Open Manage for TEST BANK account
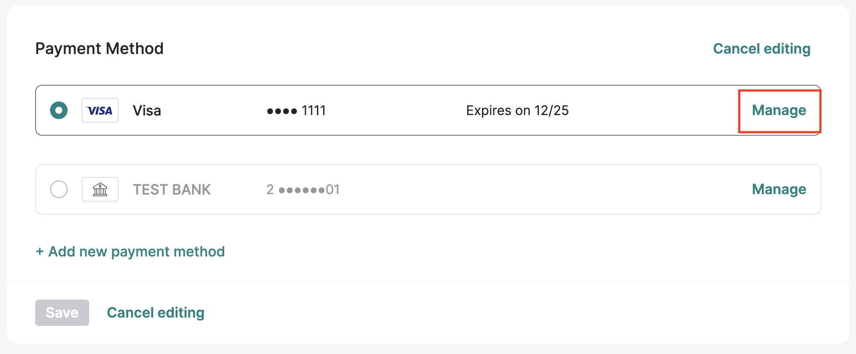Viewport: 856px width, 354px height. 779,189
